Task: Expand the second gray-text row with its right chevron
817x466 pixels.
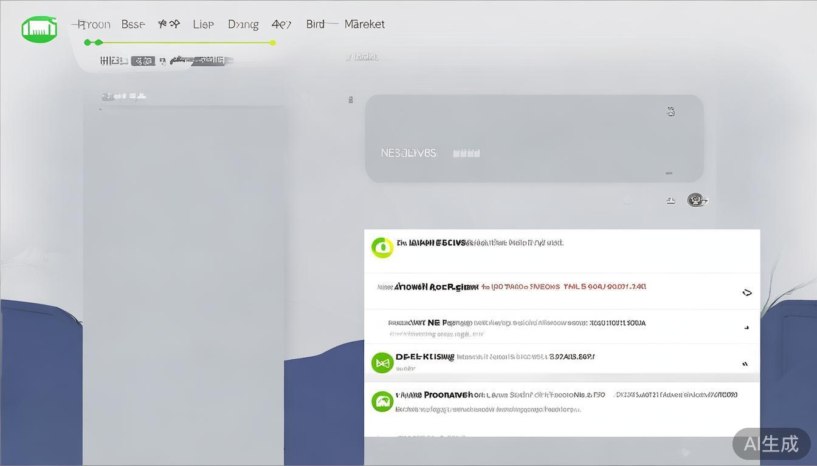Action: click(x=746, y=328)
